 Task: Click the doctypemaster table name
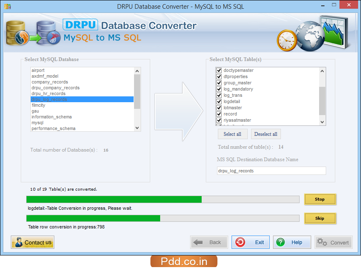point(239,70)
